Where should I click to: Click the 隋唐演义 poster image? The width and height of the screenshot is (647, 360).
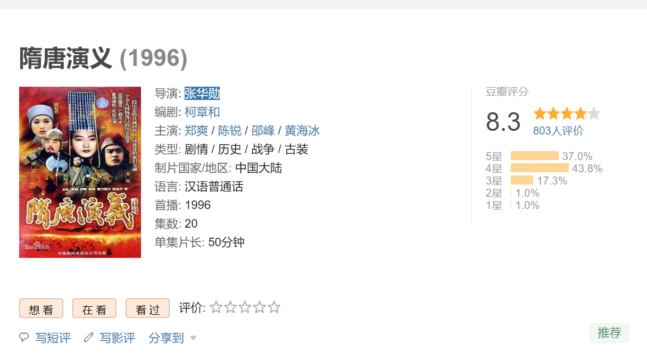point(80,172)
